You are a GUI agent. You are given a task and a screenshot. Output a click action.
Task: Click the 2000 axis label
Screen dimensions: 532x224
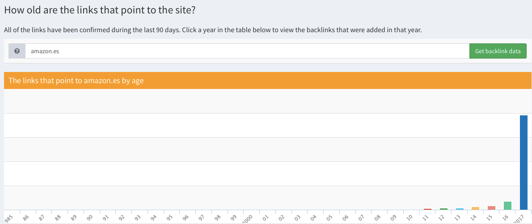[247, 219]
